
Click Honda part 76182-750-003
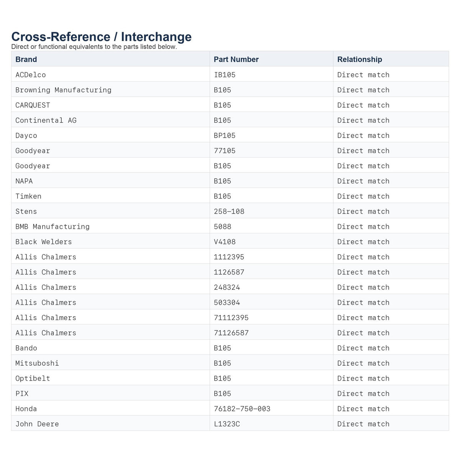pyautogui.click(x=242, y=409)
